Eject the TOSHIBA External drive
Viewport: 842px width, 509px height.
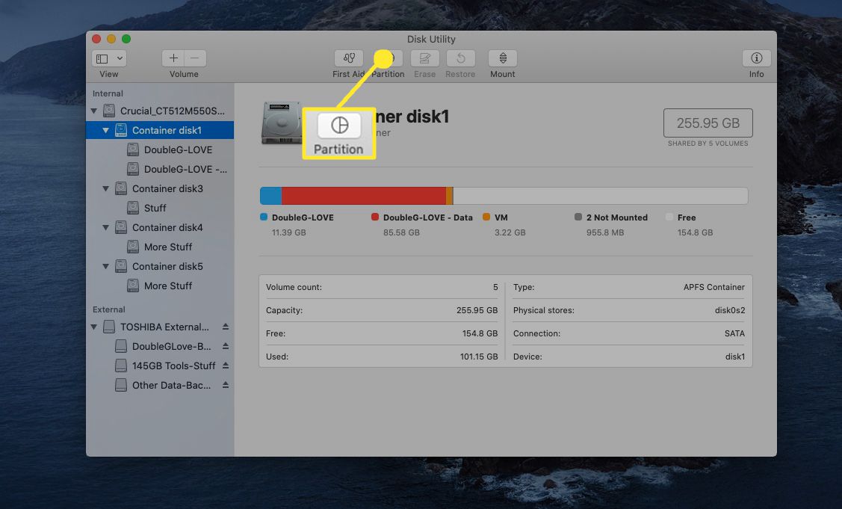226,327
